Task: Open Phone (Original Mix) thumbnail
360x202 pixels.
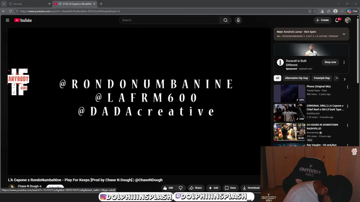Action: [289, 93]
